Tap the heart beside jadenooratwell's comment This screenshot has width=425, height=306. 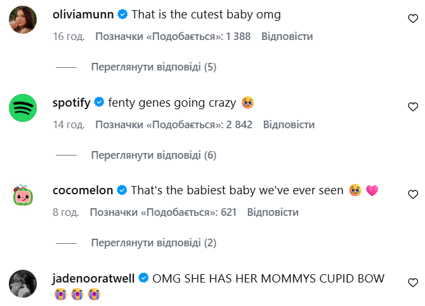tap(412, 282)
